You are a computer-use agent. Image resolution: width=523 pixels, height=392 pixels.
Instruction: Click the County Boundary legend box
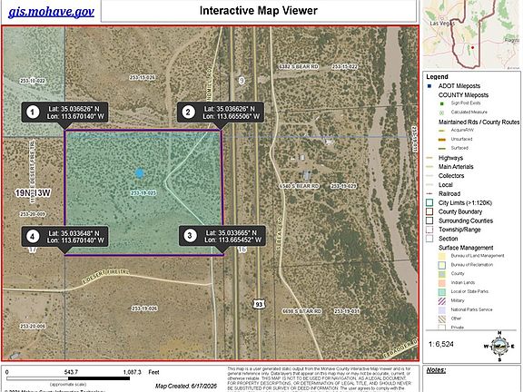pos(429,211)
